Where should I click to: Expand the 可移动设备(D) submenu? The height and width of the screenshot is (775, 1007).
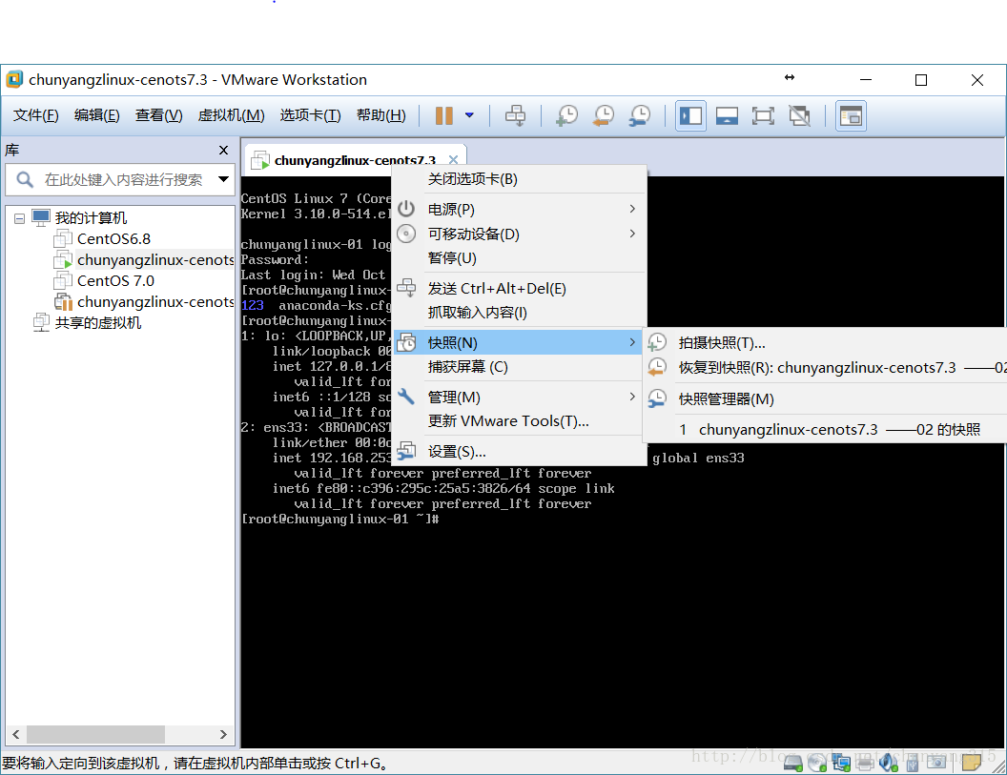519,234
